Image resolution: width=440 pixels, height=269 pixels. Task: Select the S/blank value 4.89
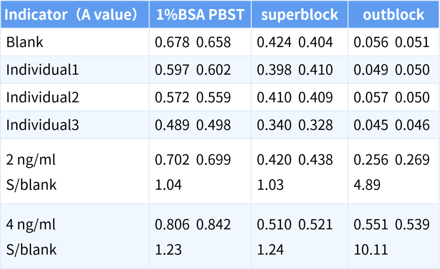pyautogui.click(x=367, y=185)
